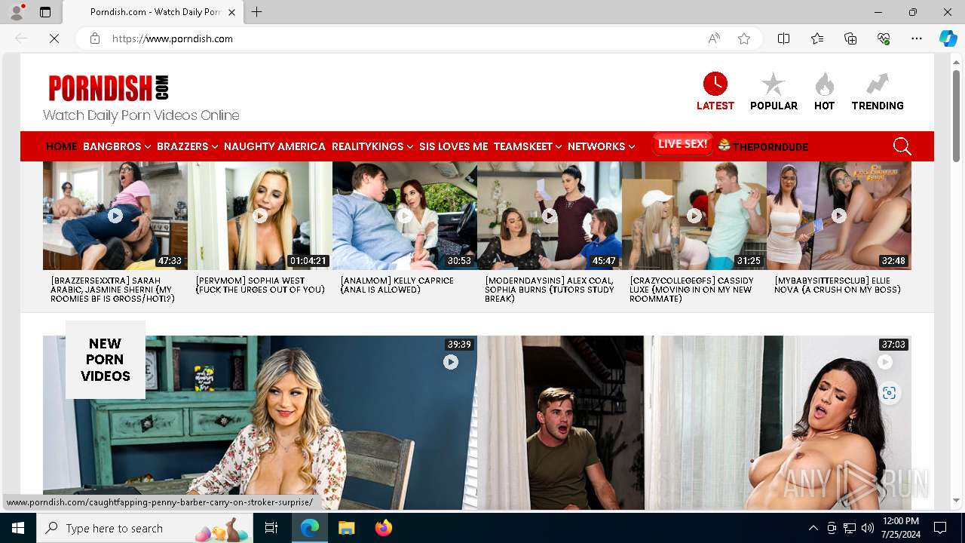Image resolution: width=965 pixels, height=543 pixels.
Task: Stop loading the page
Action: (x=54, y=38)
